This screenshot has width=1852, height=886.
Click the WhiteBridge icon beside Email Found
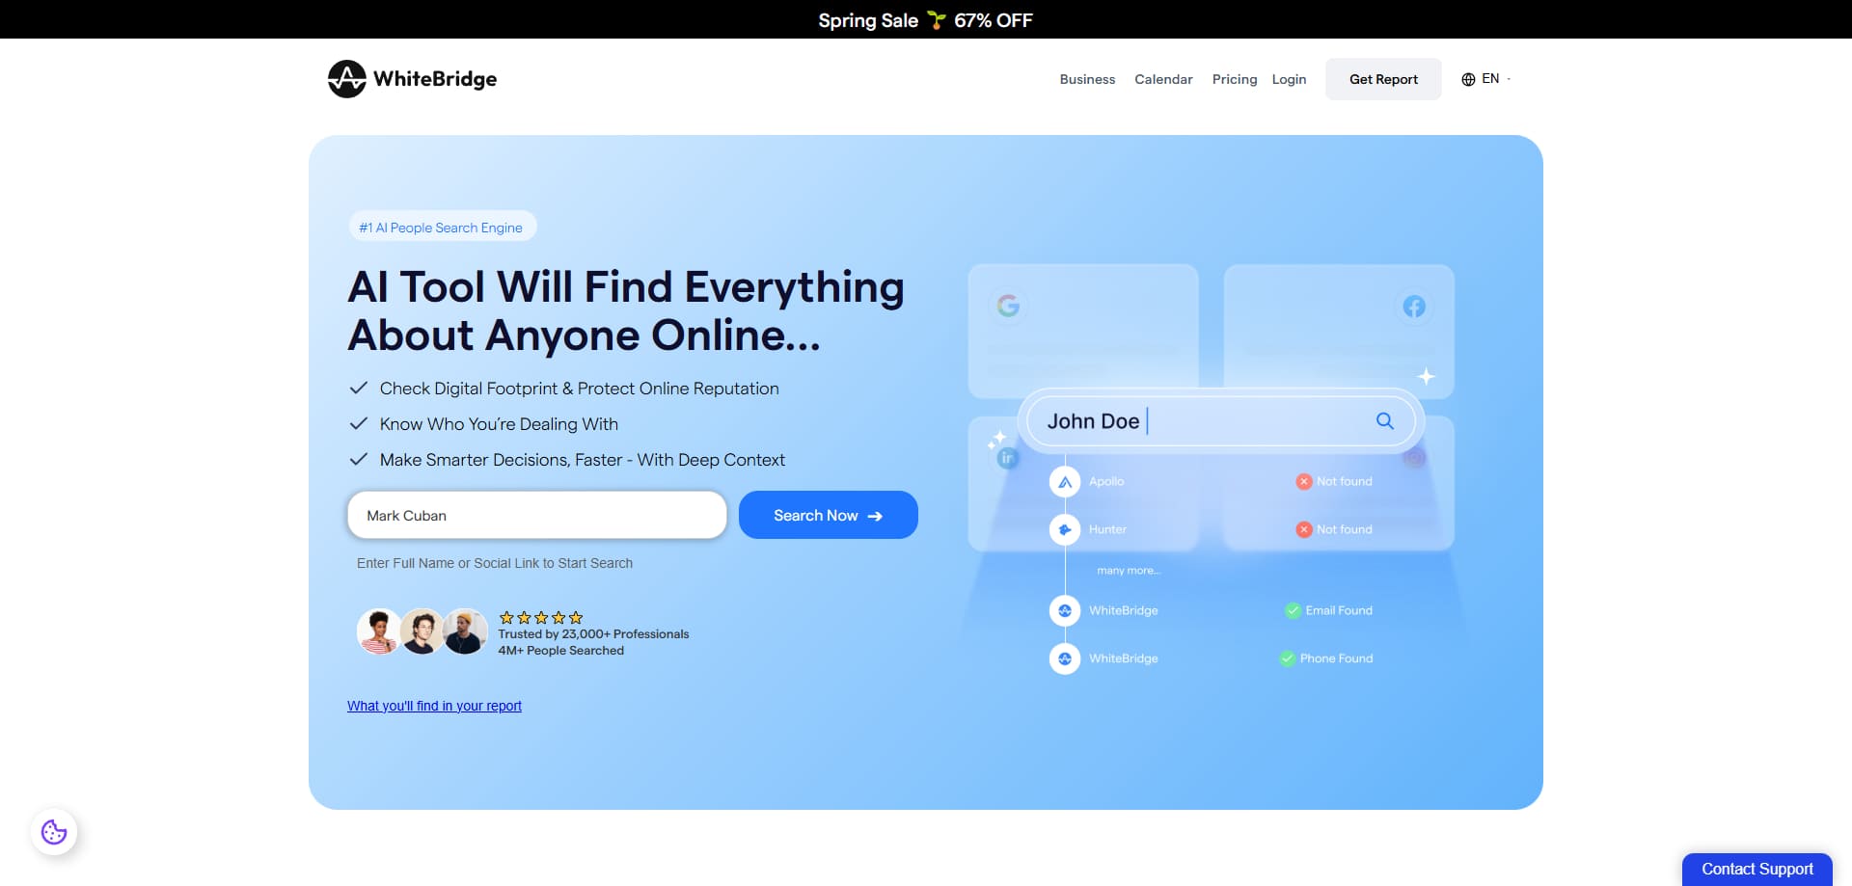click(x=1065, y=611)
